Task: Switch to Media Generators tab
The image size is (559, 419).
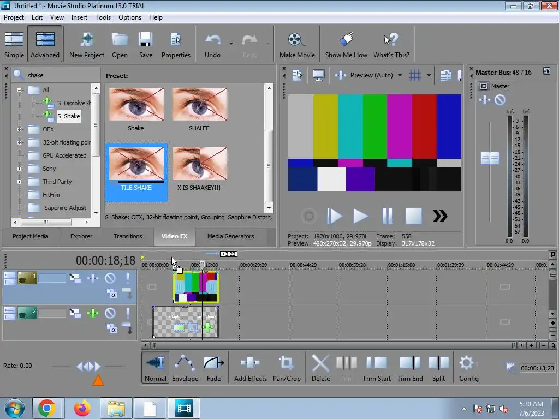Action: point(231,236)
